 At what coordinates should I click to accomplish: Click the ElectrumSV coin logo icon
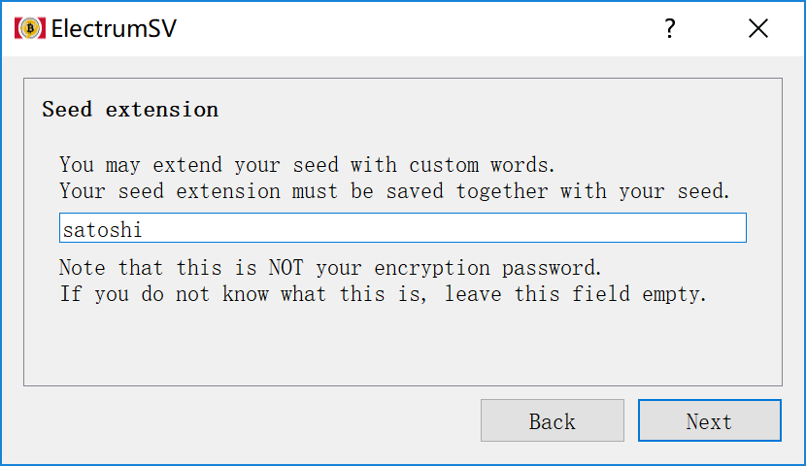point(30,28)
